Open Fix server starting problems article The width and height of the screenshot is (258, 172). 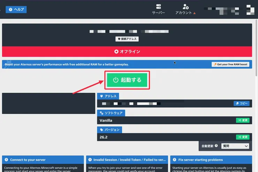[211, 160]
